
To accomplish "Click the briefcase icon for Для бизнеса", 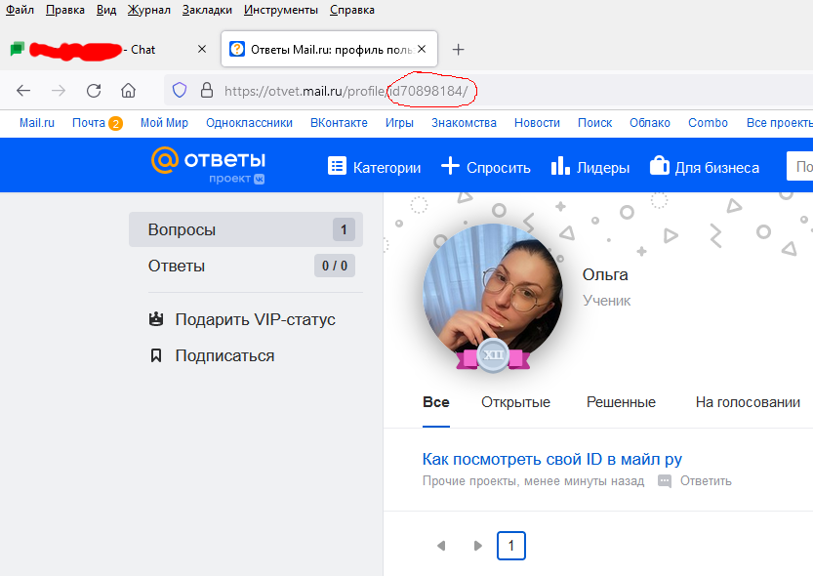I will [x=656, y=166].
